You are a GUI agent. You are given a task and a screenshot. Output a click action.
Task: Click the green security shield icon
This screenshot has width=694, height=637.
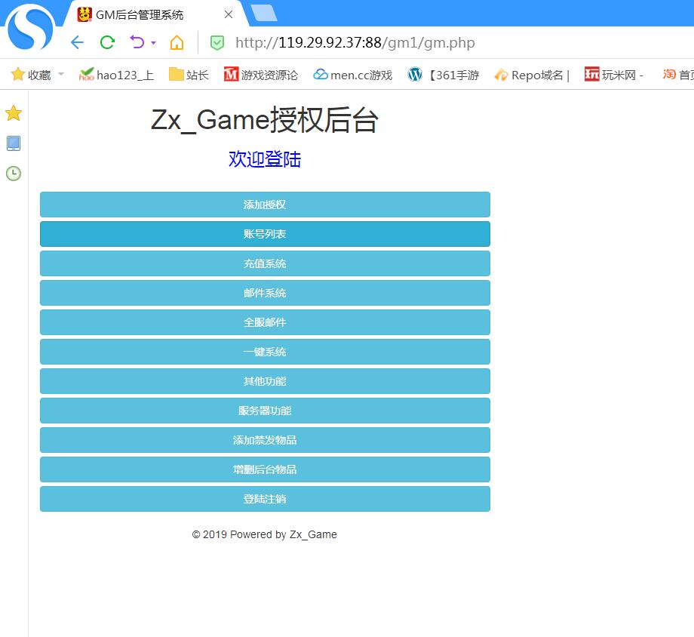[x=217, y=43]
